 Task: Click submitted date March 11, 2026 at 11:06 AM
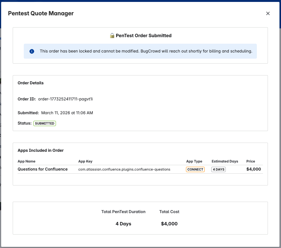tap(67, 113)
